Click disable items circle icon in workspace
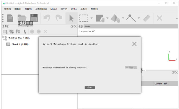 [x=39, y=31]
